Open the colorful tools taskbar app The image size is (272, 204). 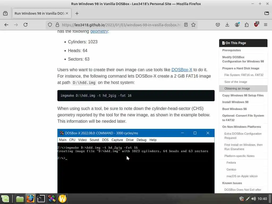[x=52, y=199]
